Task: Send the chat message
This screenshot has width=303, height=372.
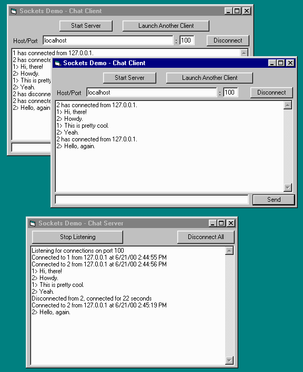Action: pos(274,200)
